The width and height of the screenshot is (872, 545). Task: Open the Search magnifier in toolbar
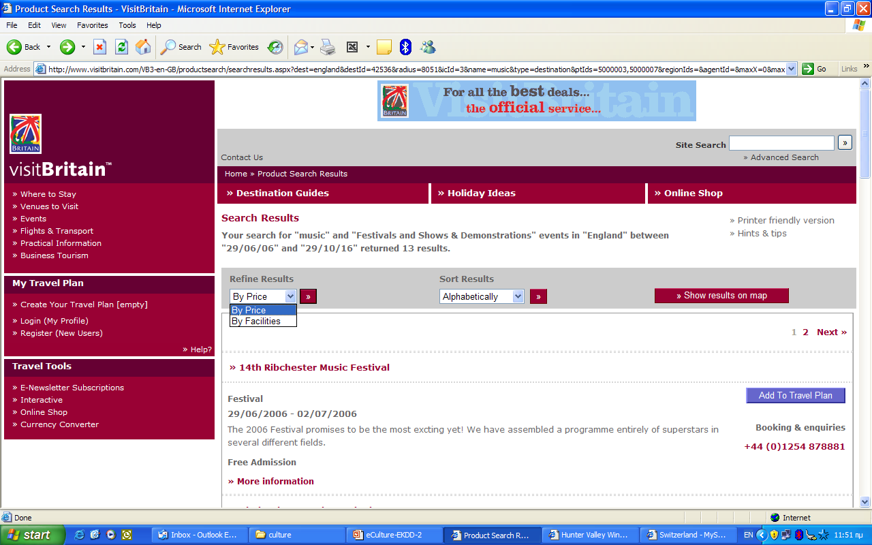(181, 47)
